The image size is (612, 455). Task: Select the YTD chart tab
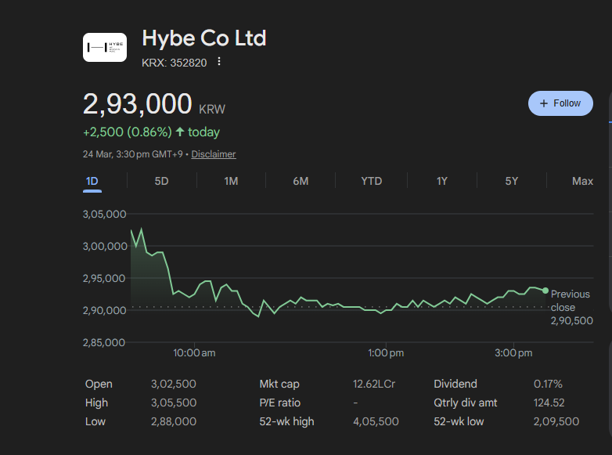pyautogui.click(x=371, y=181)
